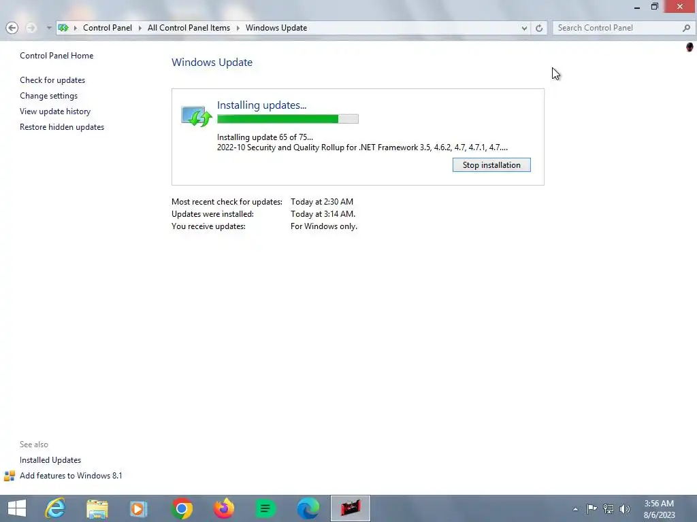
Task: Open File Explorer from the taskbar
Action: (x=97, y=508)
